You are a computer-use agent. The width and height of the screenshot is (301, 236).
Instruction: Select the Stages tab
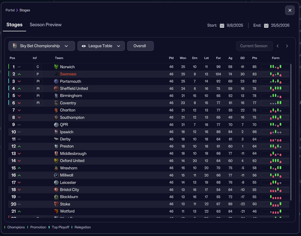(x=14, y=25)
